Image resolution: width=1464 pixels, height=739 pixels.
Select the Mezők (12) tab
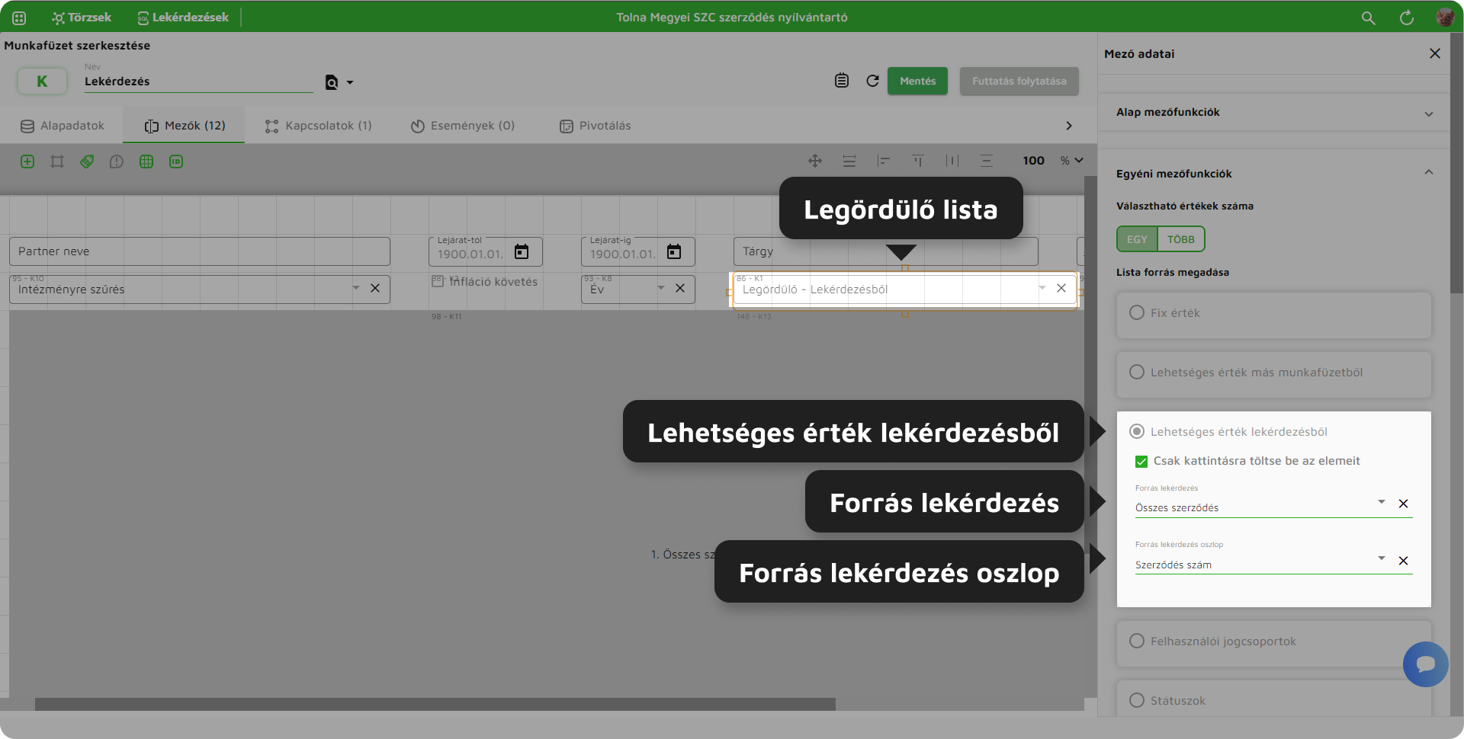pos(185,126)
